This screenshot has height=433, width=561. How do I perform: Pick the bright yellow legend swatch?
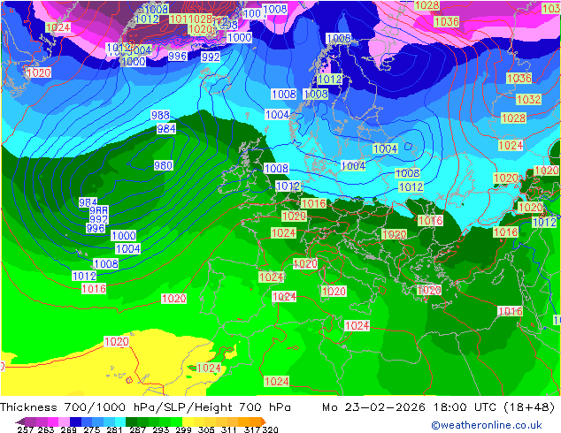coord(188,422)
